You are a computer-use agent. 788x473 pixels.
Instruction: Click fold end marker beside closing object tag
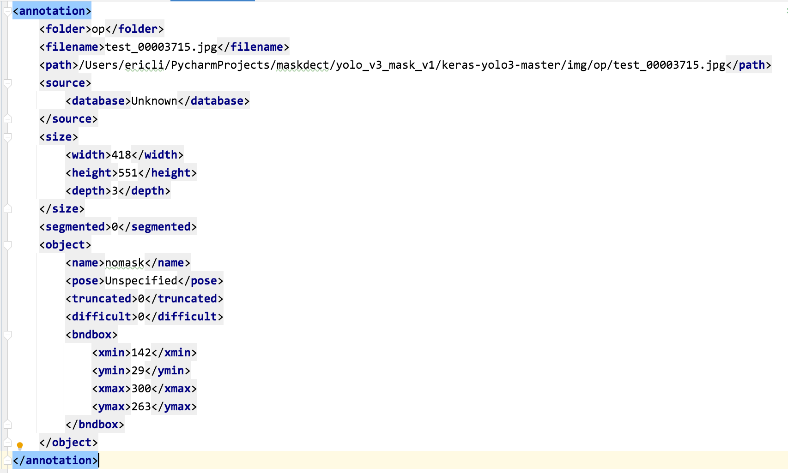7,443
